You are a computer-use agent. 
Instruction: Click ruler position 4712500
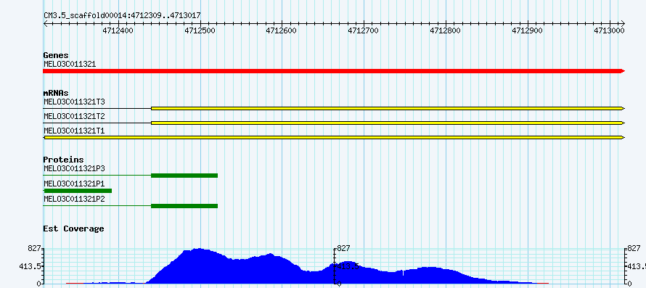200,30
